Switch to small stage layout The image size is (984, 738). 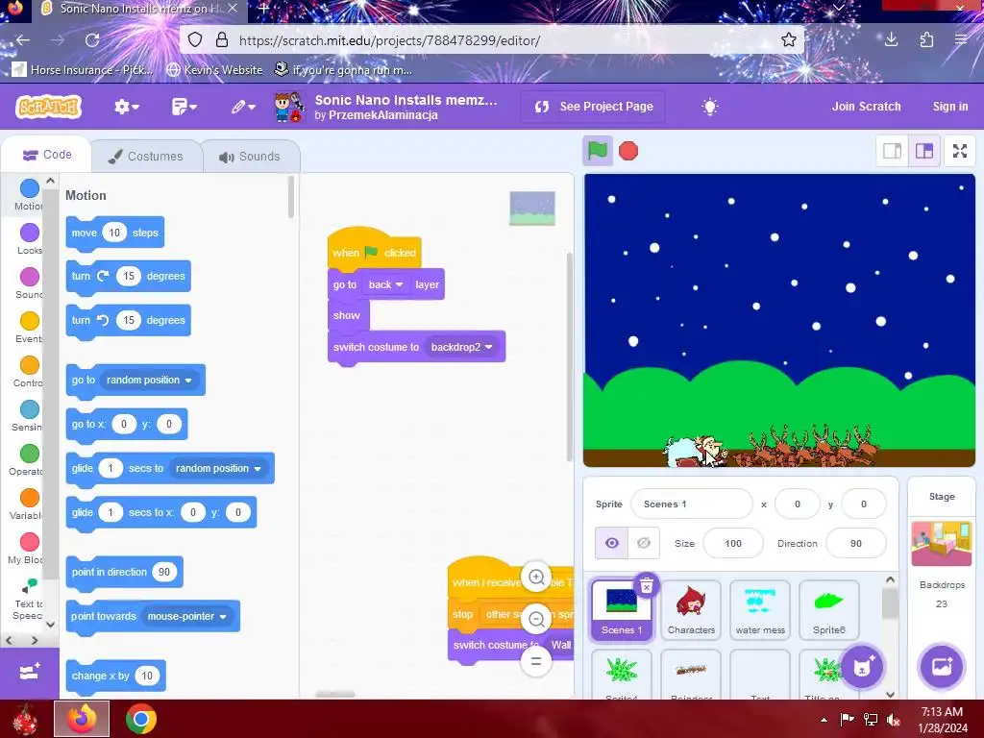[x=892, y=151]
